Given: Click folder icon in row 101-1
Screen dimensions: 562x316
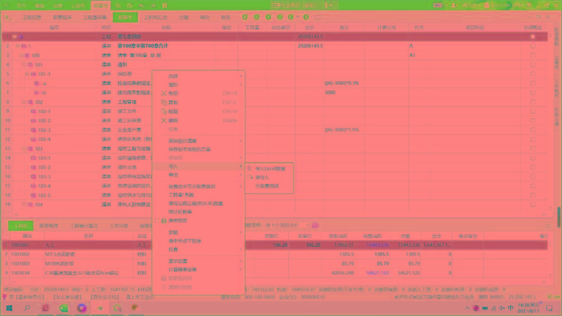Looking at the screenshot, I should click(33, 74).
